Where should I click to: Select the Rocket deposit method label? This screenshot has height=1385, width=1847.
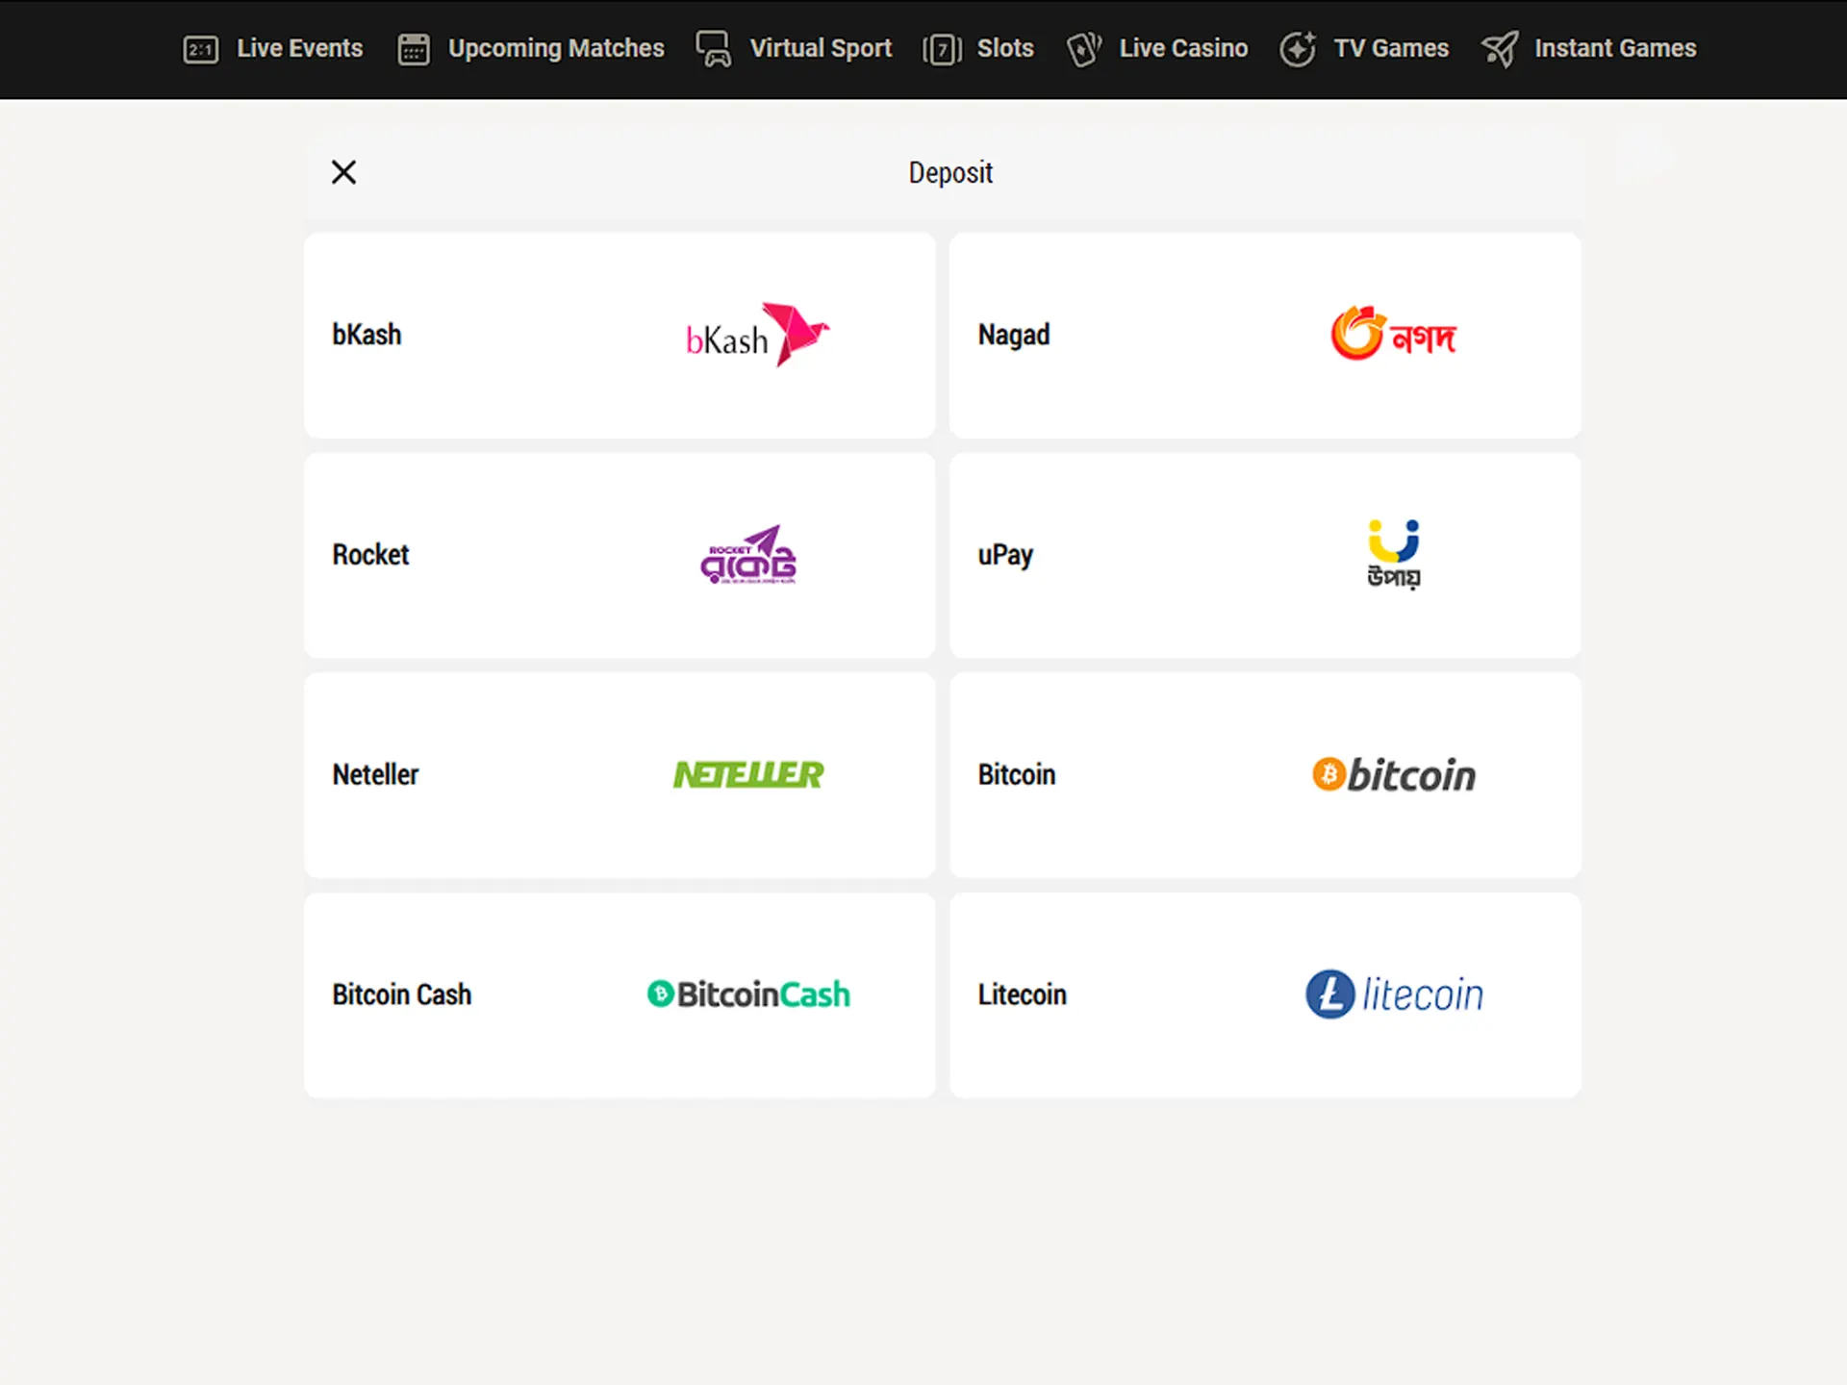coord(370,555)
